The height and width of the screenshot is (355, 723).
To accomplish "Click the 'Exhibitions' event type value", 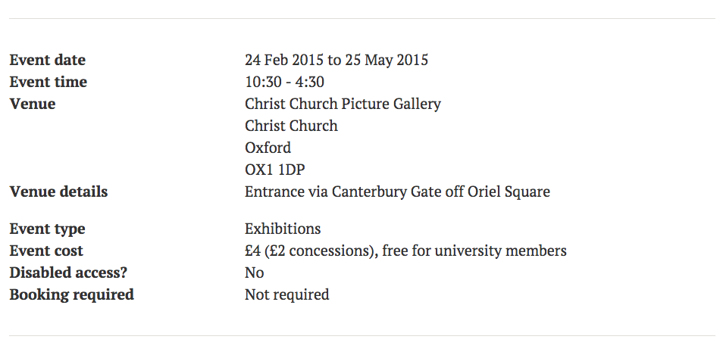I will pyautogui.click(x=283, y=229).
